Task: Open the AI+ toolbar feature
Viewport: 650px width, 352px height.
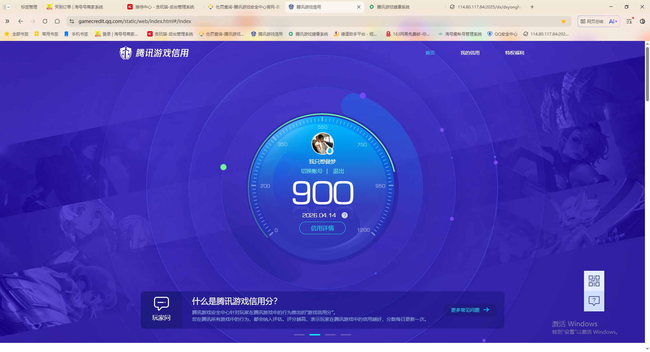Action: tap(613, 21)
